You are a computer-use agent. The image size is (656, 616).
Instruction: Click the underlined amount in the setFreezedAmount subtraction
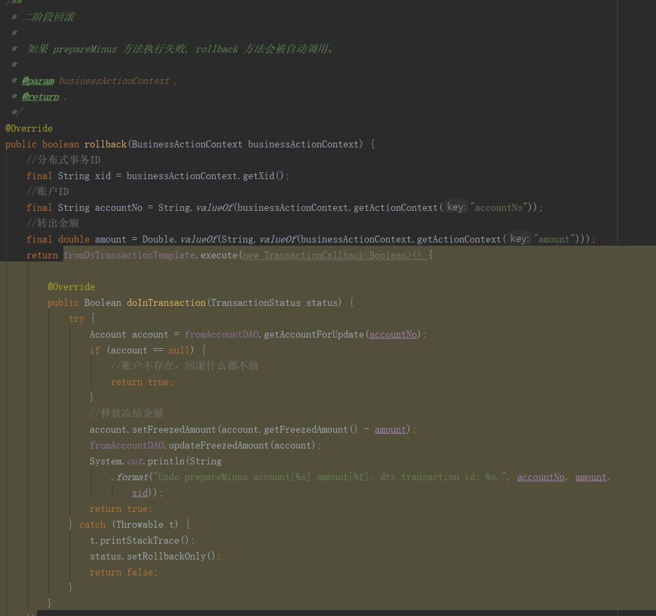tap(391, 430)
